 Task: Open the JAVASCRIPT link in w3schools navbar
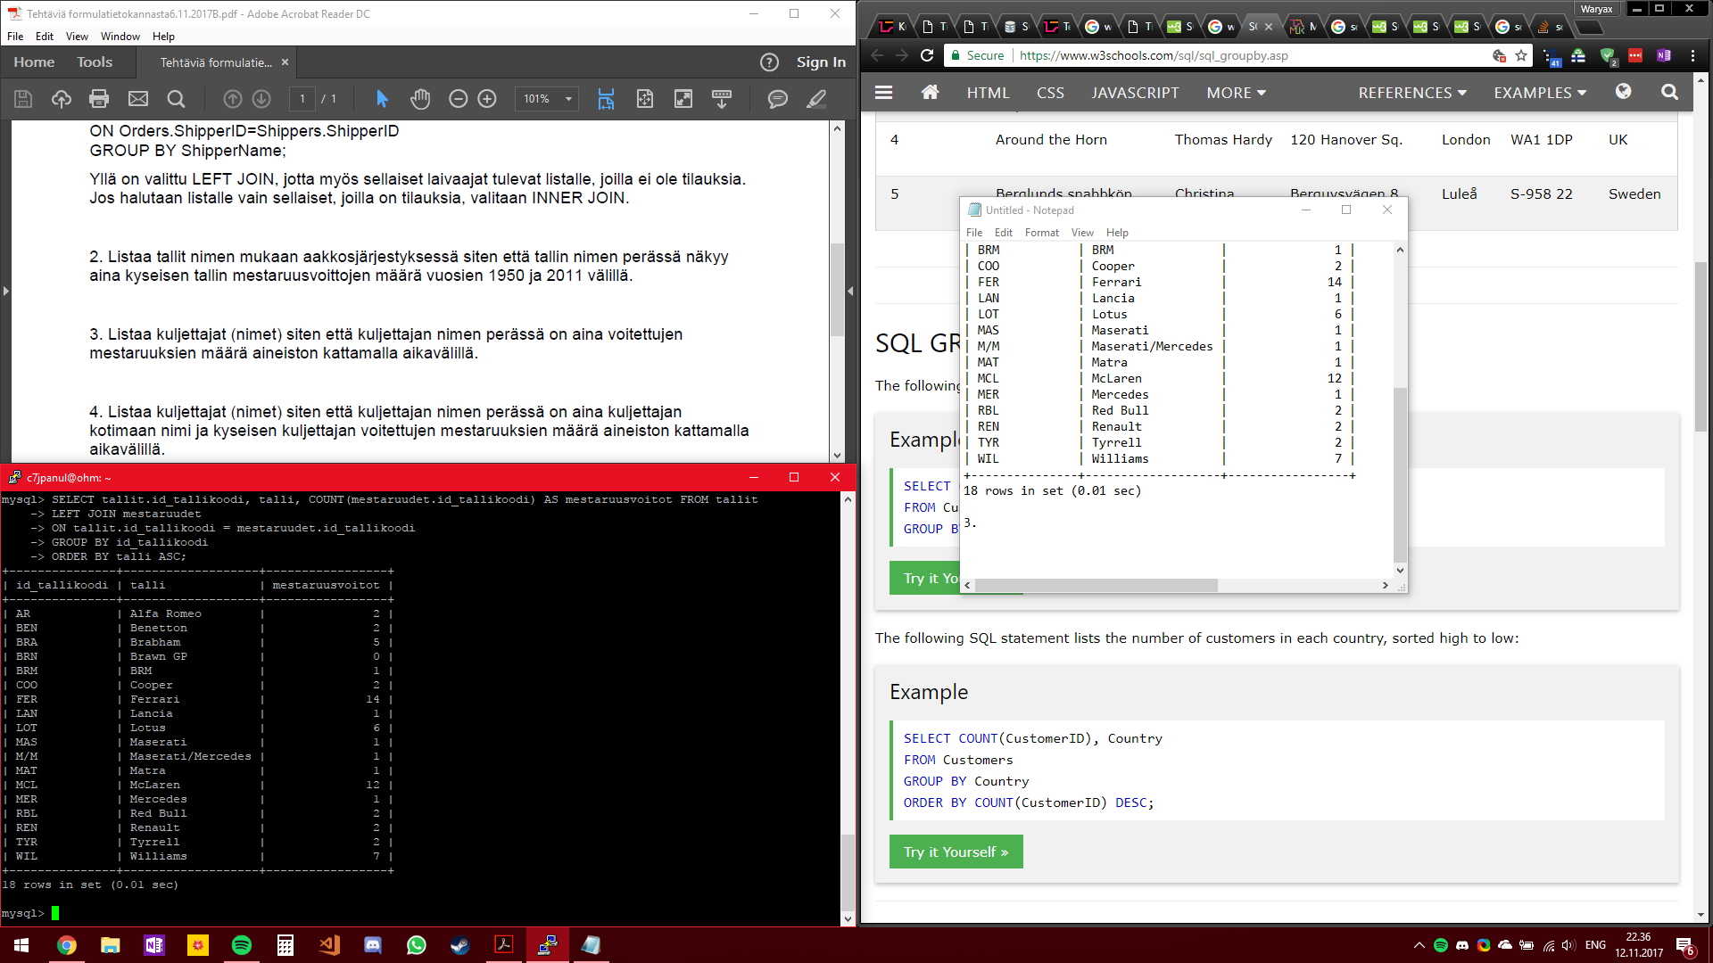pos(1135,93)
